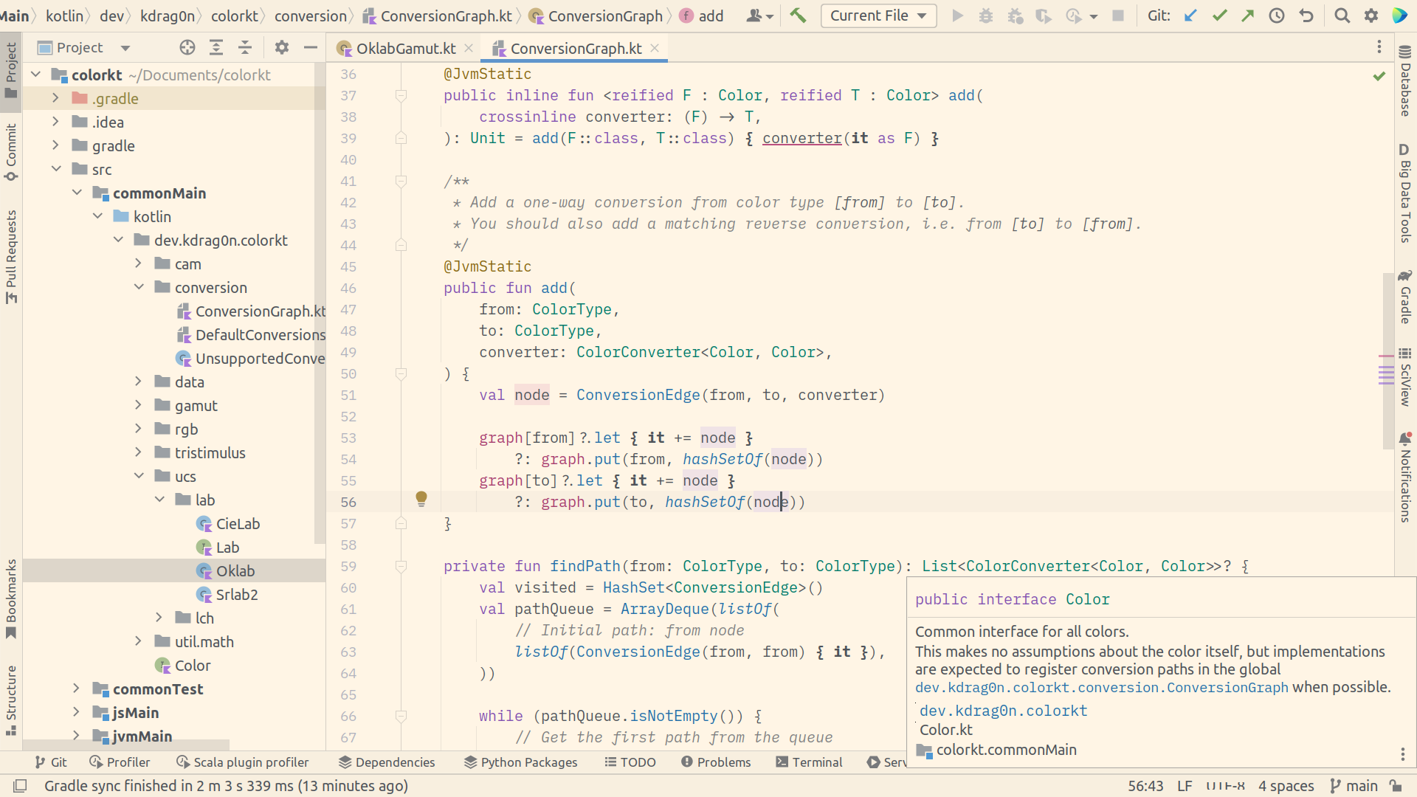The image size is (1417, 797).
Task: Switch to the OklabGamut.kt editor tab
Action: pos(405,49)
